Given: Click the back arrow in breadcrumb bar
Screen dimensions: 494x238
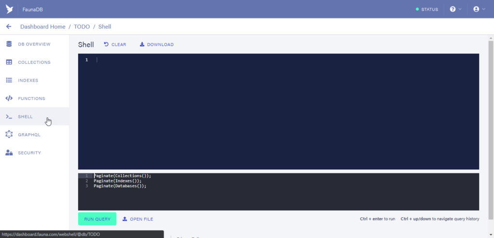Looking at the screenshot, I should (9, 27).
